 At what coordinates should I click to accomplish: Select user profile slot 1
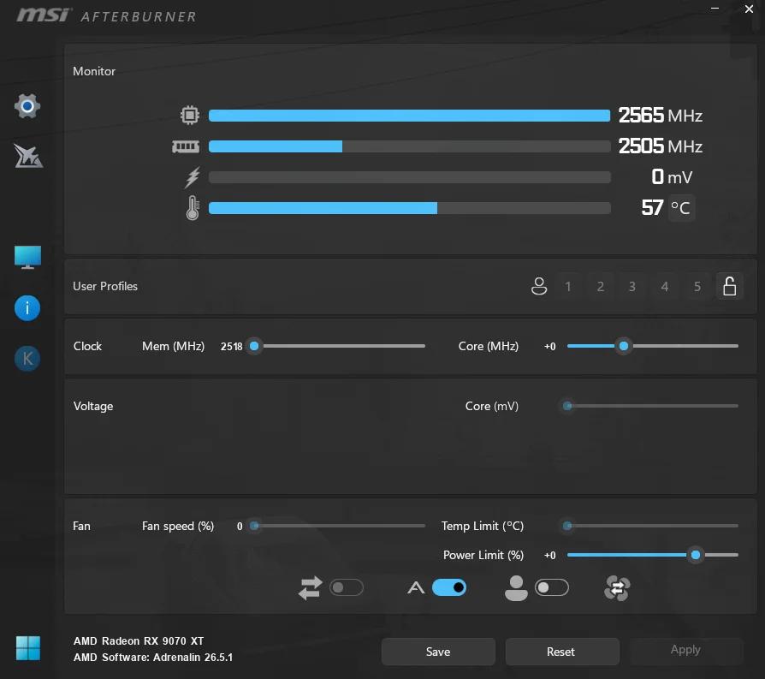click(x=568, y=287)
